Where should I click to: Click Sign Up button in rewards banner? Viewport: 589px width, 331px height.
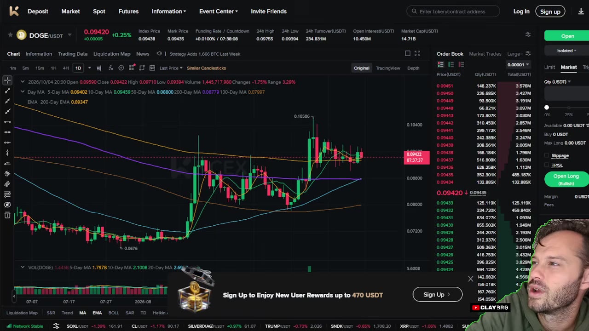438,295
